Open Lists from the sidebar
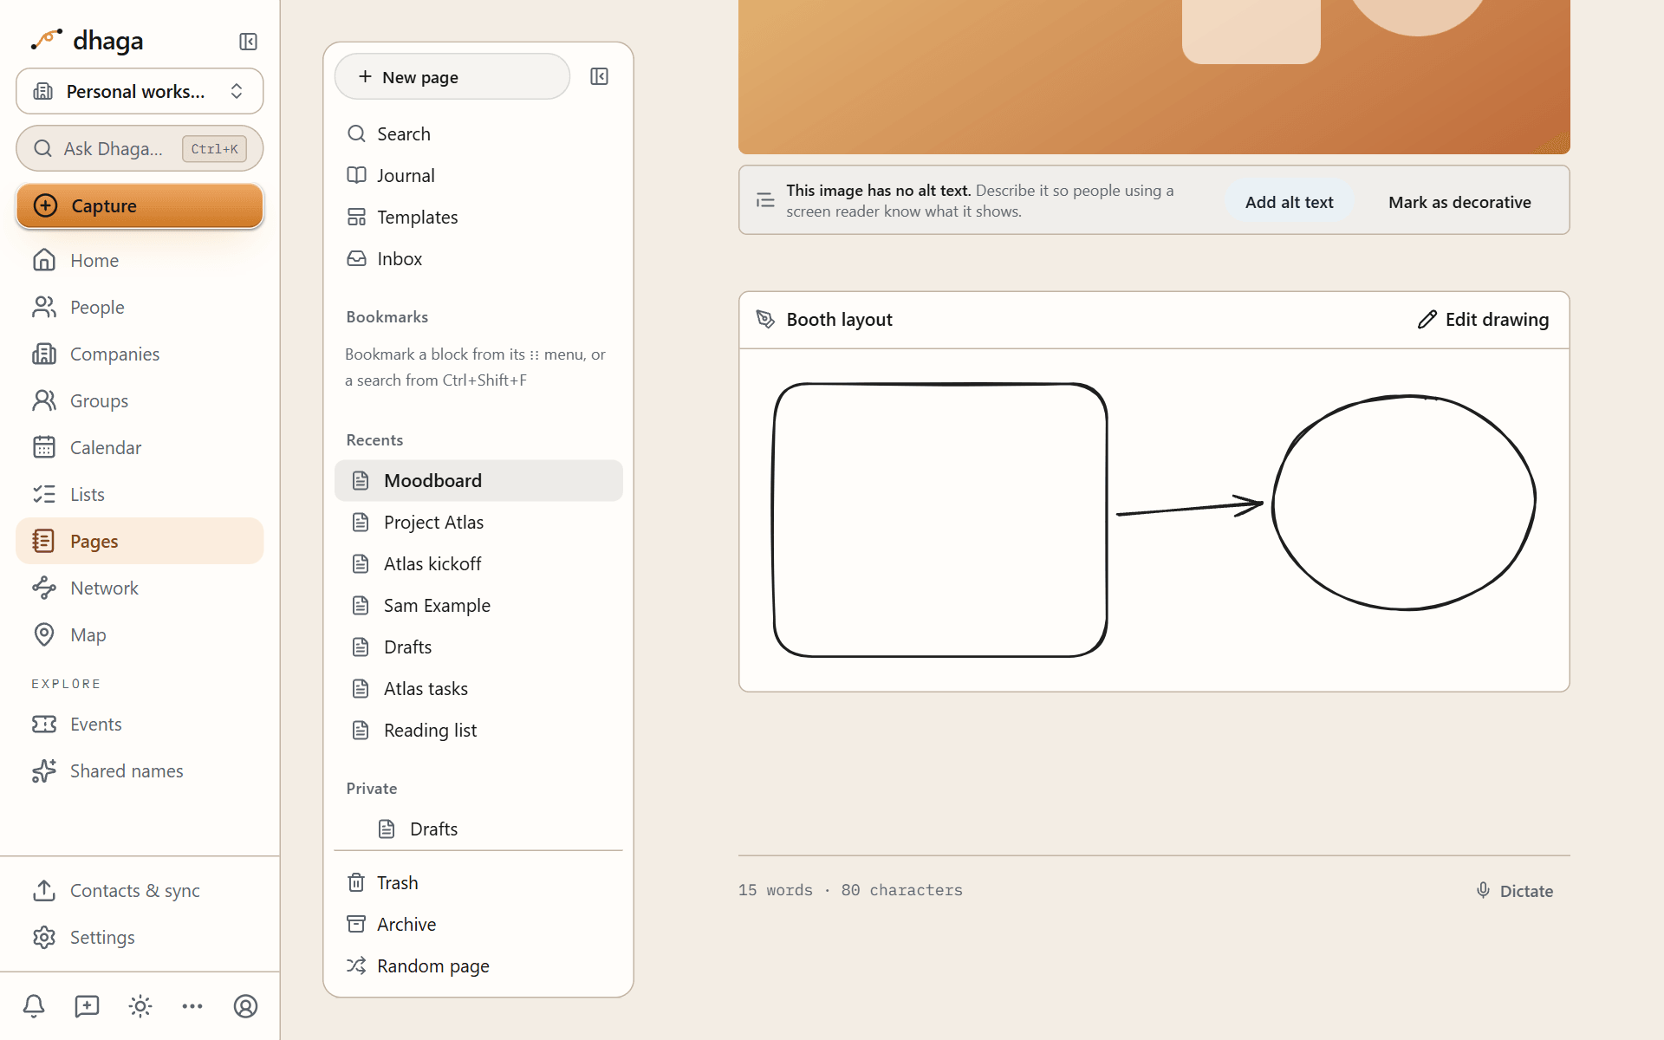Image resolution: width=1664 pixels, height=1040 pixels. pyautogui.click(x=140, y=494)
